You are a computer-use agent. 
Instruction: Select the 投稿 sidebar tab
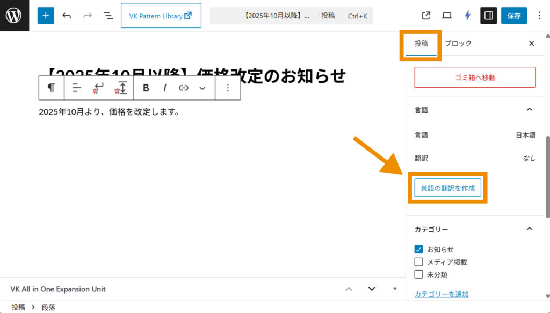click(421, 44)
